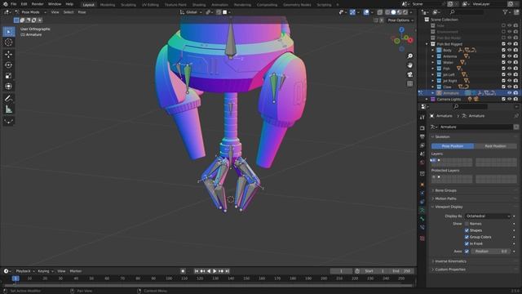Select the Transform tool in viewport toolbar
Image resolution: width=522 pixels, height=294 pixels.
point(9,87)
